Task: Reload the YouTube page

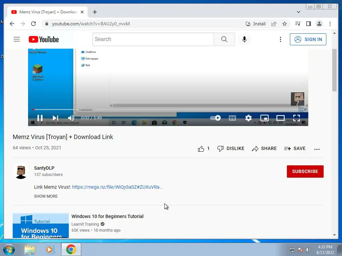Action: [33, 24]
